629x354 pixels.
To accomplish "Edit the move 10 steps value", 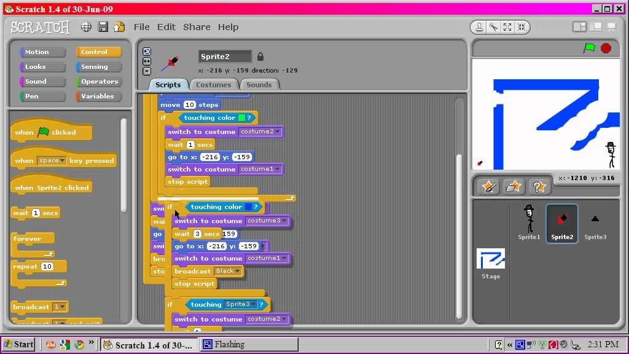I will click(x=189, y=104).
